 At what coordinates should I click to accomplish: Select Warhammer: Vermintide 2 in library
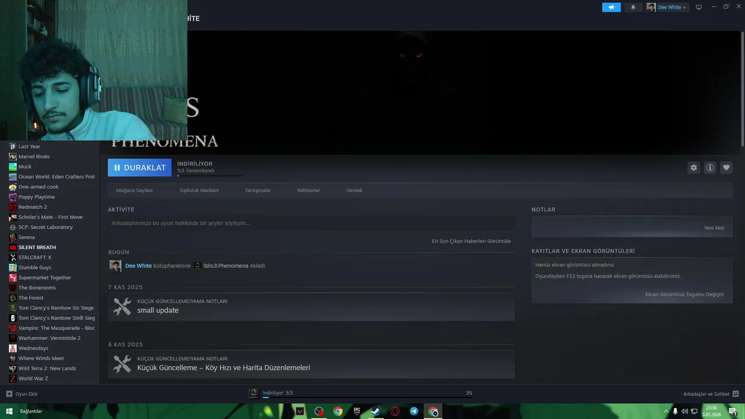tap(49, 338)
